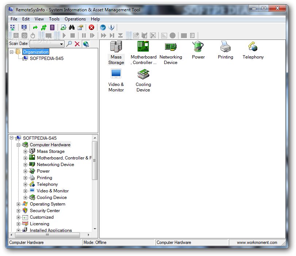Open the File menu
The image size is (296, 256).
[x=14, y=19]
